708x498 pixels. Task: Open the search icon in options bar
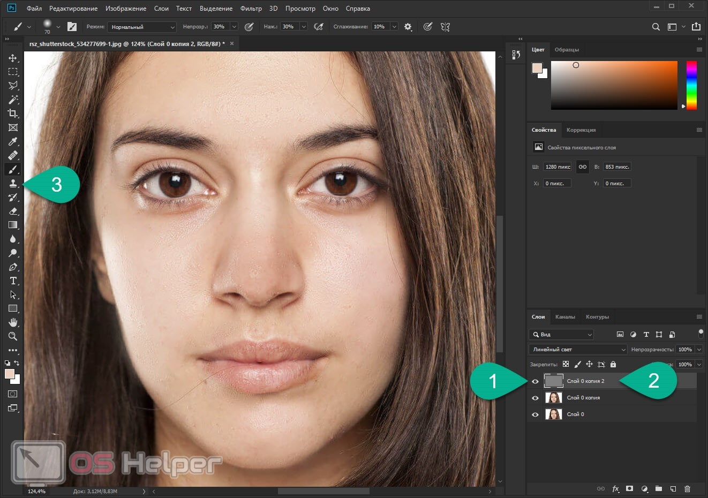coord(656,27)
